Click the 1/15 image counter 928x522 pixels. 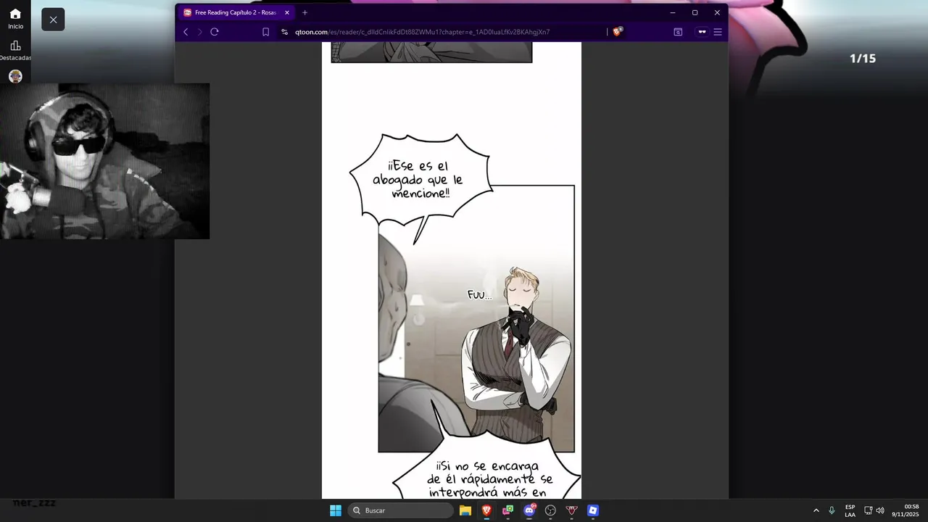pos(863,59)
